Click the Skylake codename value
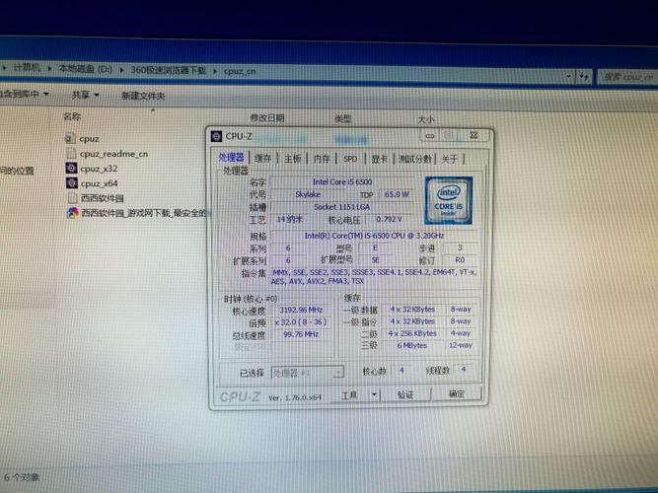The height and width of the screenshot is (493, 658). [x=308, y=194]
